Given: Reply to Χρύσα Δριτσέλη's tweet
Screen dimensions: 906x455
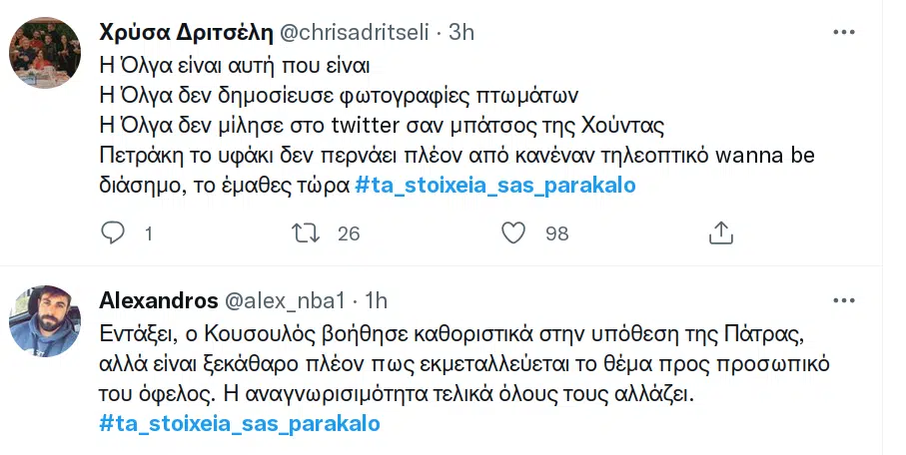Looking at the screenshot, I should (113, 232).
